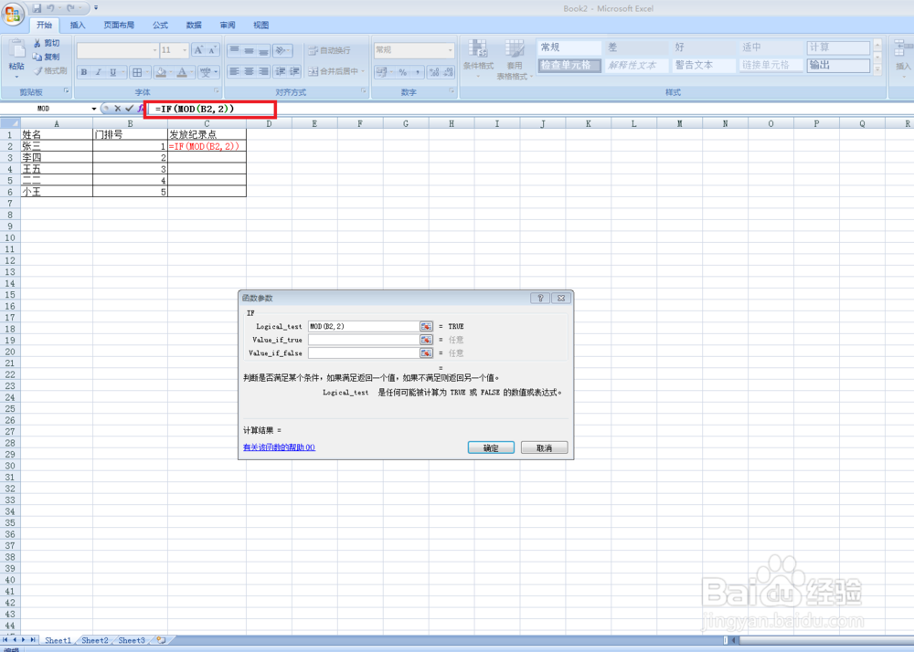Viewport: 914px width, 652px height.
Task: Click the top align icon
Action: tap(234, 50)
